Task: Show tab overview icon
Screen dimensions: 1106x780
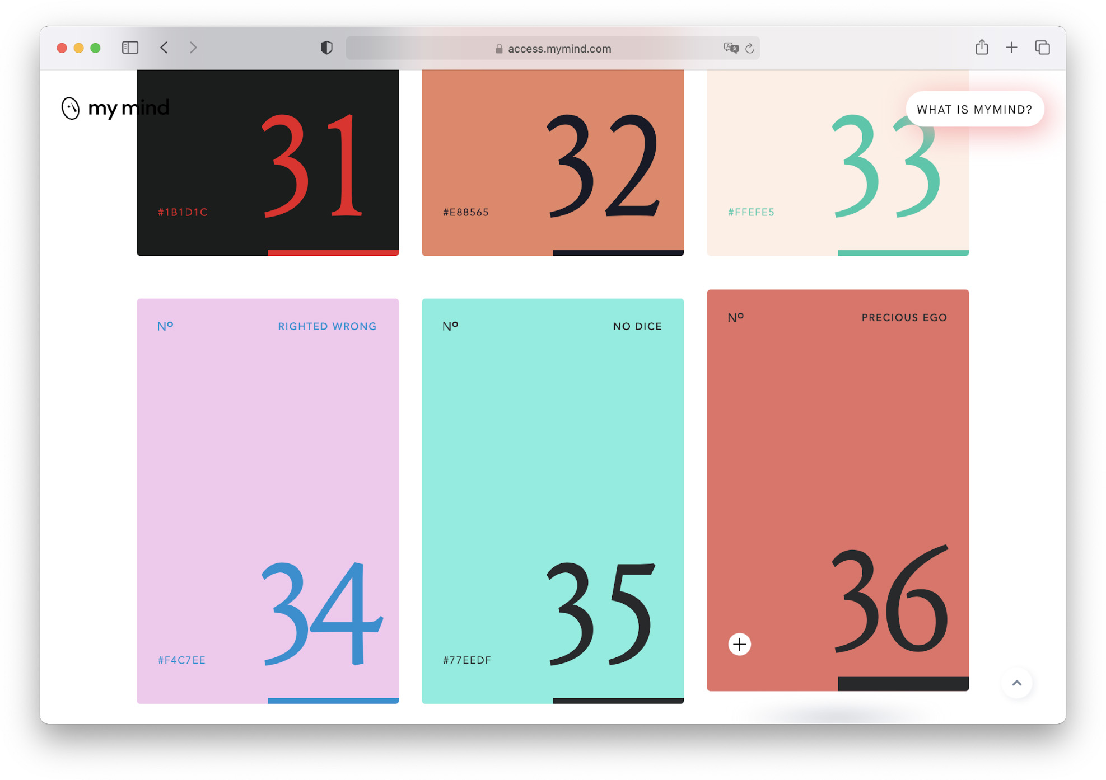Action: (1042, 48)
